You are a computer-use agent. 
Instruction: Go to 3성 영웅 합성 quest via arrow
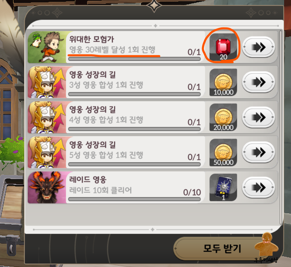[x=258, y=82]
